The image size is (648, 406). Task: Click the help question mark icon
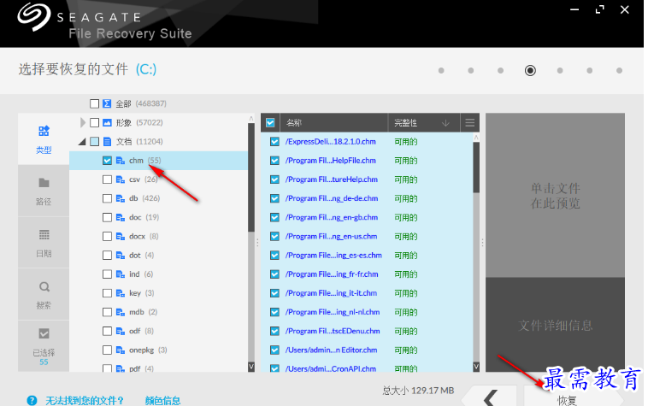(x=32, y=401)
